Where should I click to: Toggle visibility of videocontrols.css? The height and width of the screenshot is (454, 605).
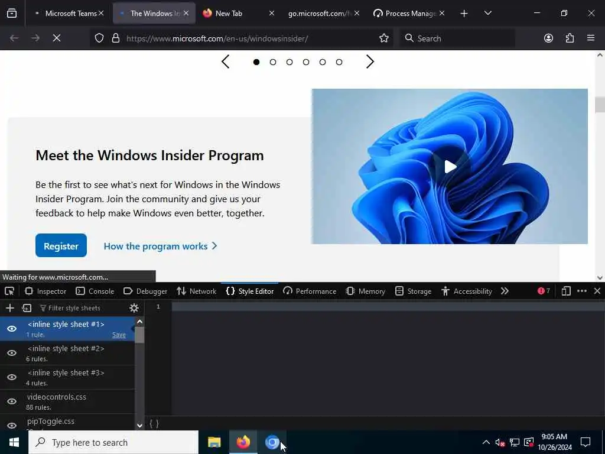tap(12, 401)
